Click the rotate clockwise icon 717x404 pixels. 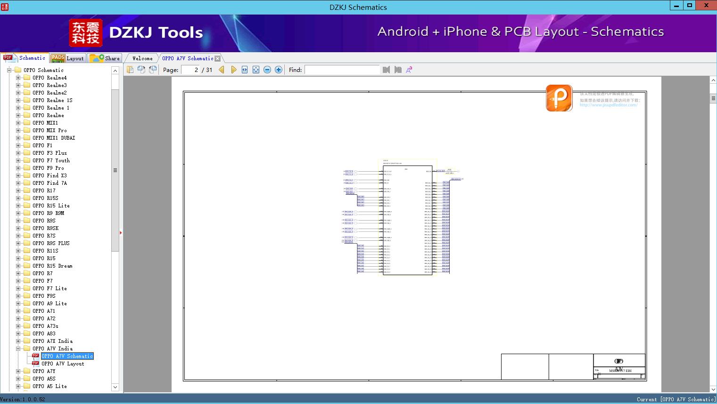coord(153,70)
